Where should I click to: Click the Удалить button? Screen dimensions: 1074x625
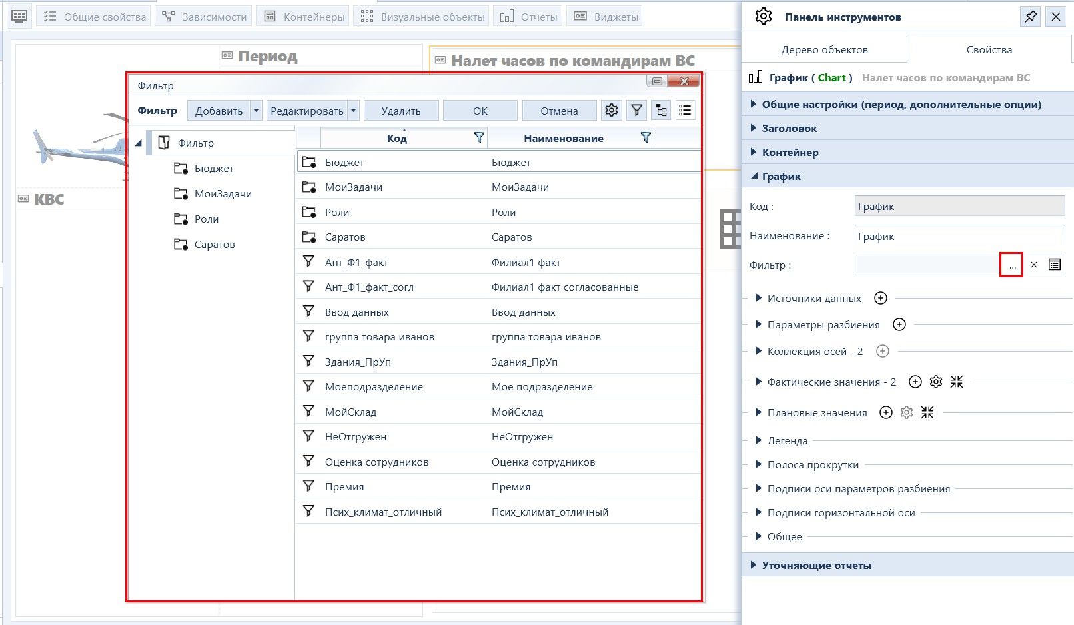coord(401,111)
